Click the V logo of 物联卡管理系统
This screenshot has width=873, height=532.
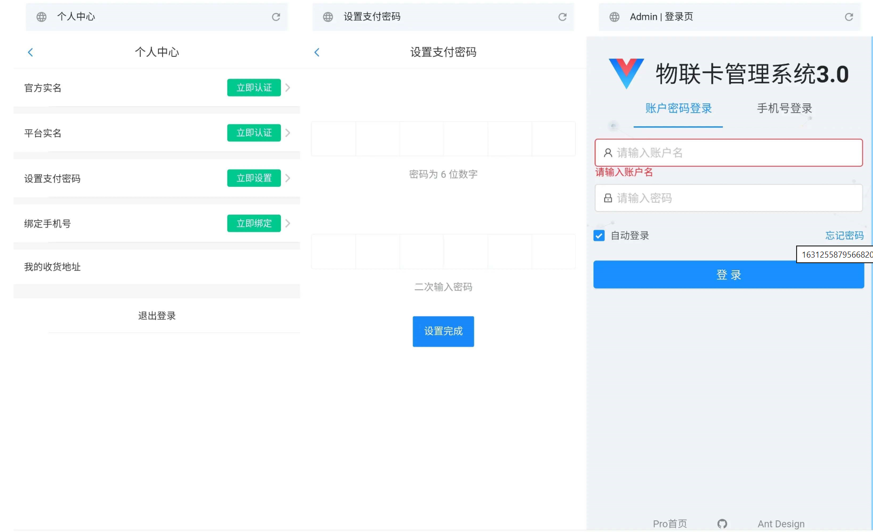point(626,73)
